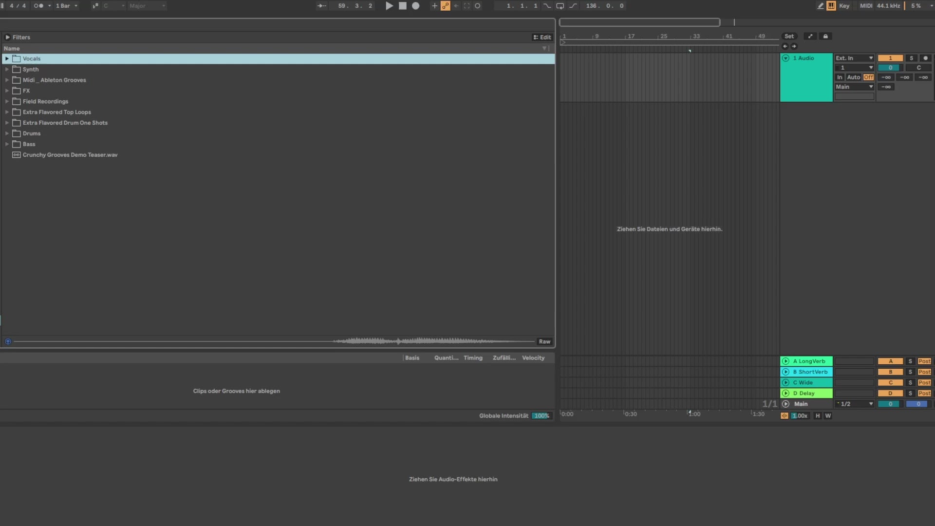Select the Timing groove column header
The height and width of the screenshot is (526, 935).
click(472, 358)
